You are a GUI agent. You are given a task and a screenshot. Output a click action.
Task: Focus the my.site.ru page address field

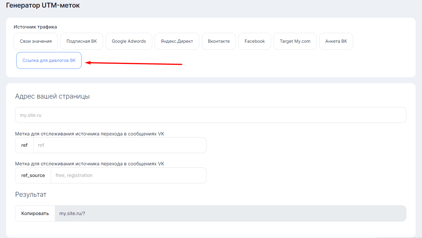[x=210, y=115]
